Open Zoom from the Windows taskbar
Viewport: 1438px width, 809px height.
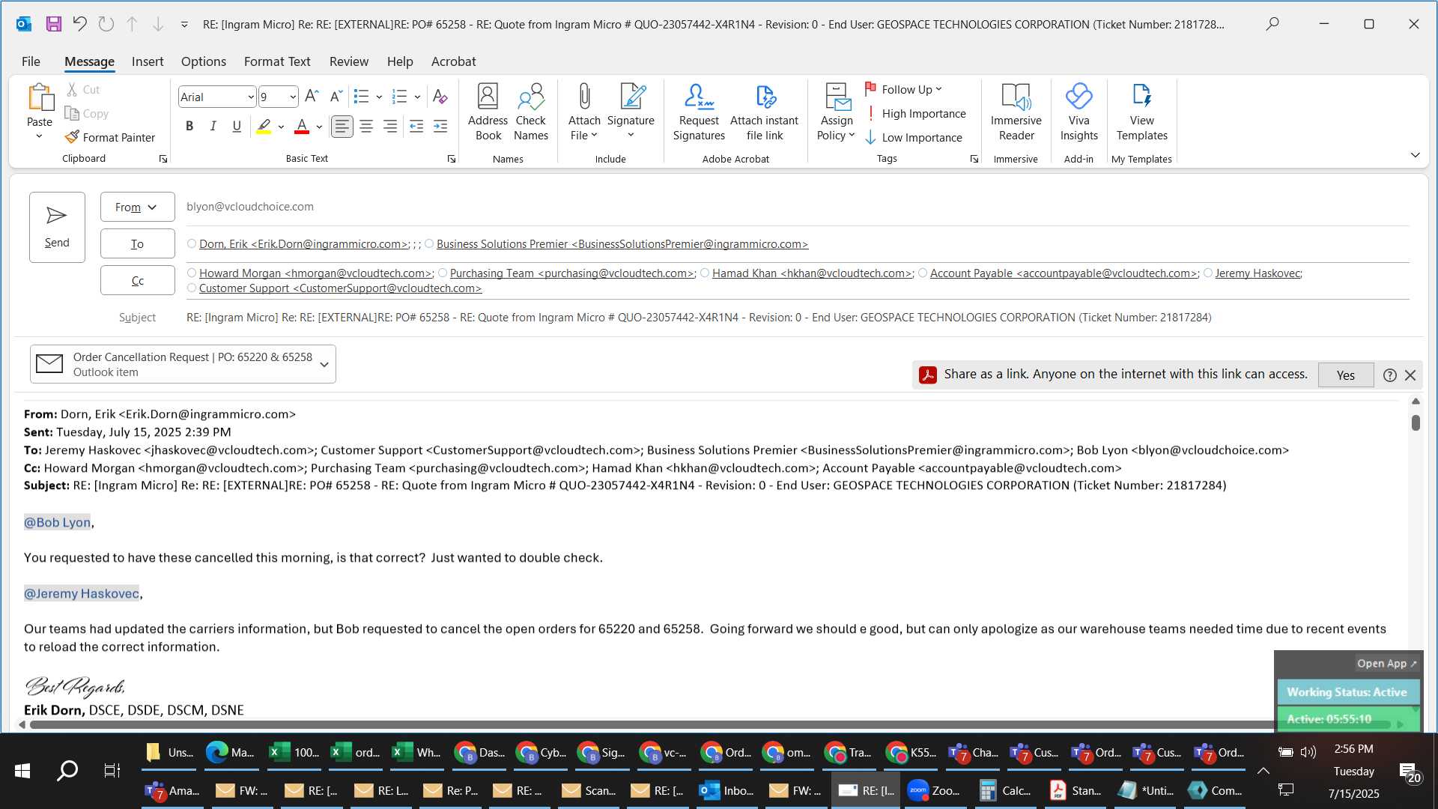933,790
